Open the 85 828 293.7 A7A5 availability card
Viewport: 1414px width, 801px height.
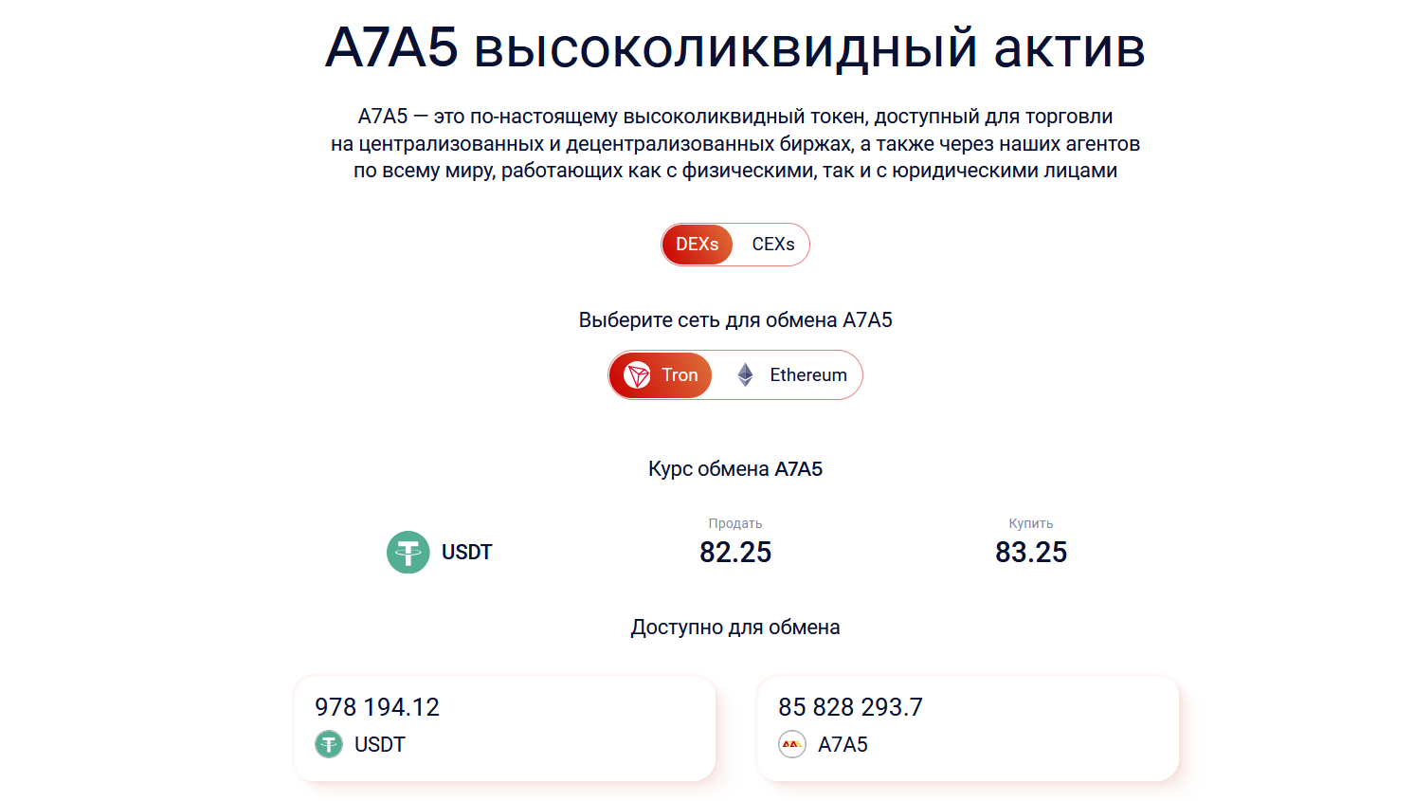tap(968, 728)
